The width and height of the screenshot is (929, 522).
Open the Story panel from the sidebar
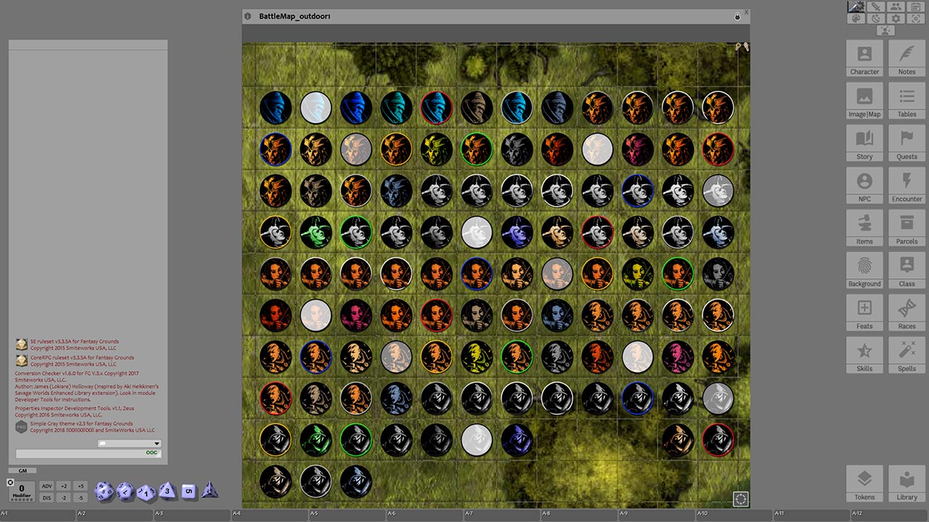[864, 142]
